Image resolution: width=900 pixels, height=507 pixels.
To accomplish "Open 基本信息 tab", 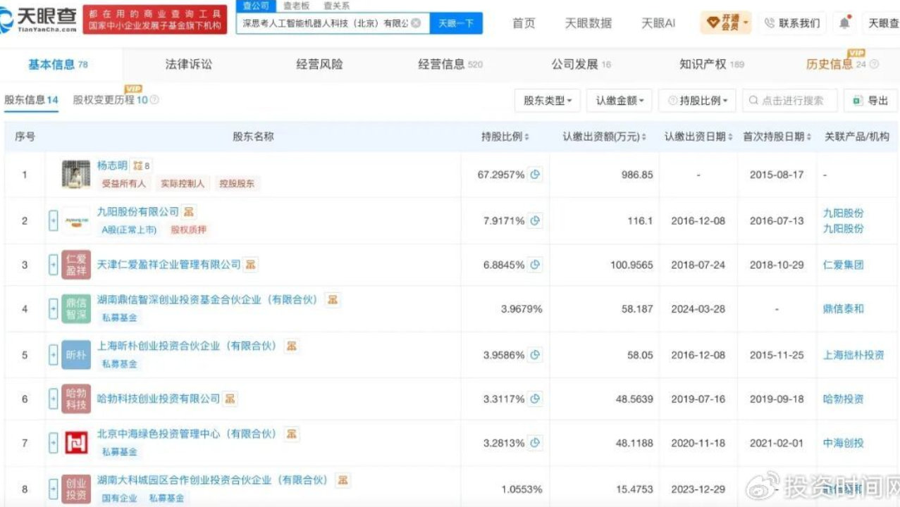I will 58,64.
